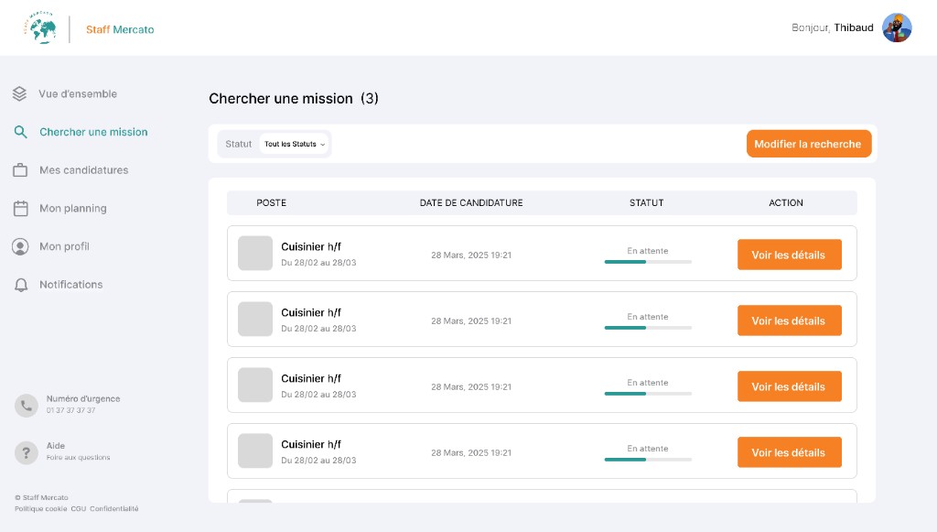Select Chercher une mission in sidebar
Screen dimensions: 937x532
93,132
